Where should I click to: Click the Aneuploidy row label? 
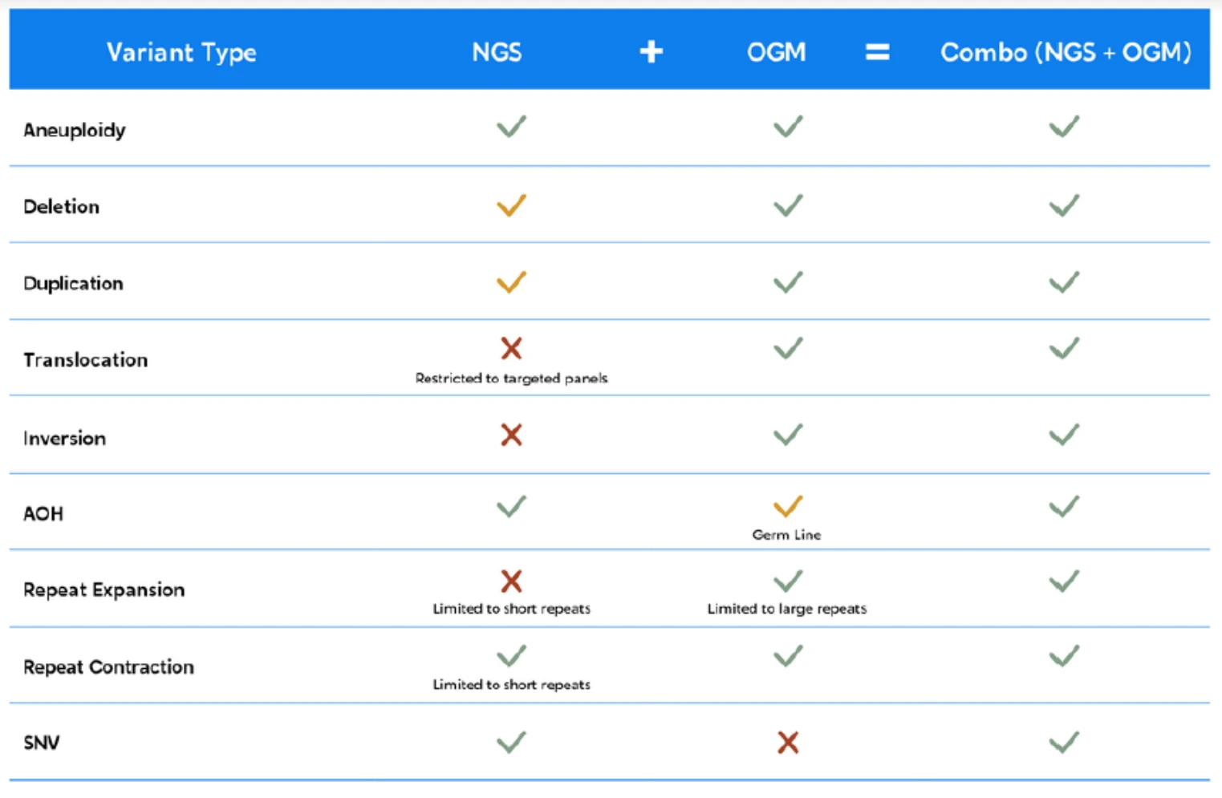(75, 131)
